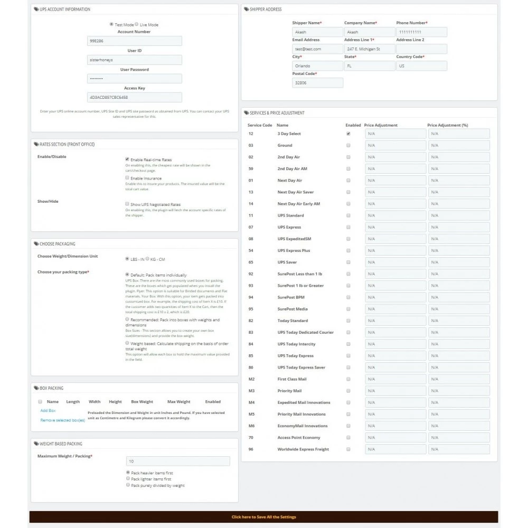
Task: Focus the User ID field
Action: (x=134, y=60)
